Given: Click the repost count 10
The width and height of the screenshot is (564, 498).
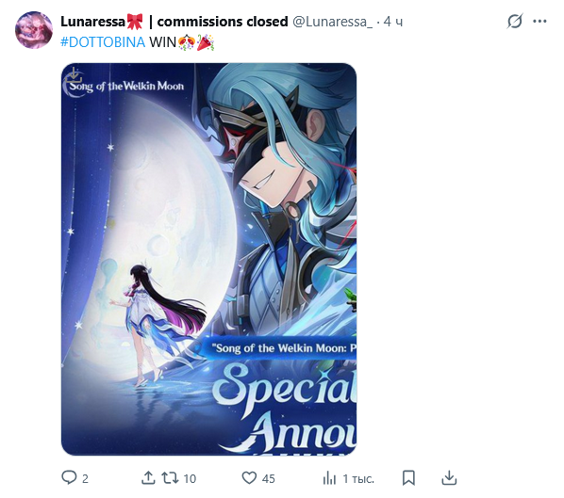Looking at the screenshot, I should 190,478.
